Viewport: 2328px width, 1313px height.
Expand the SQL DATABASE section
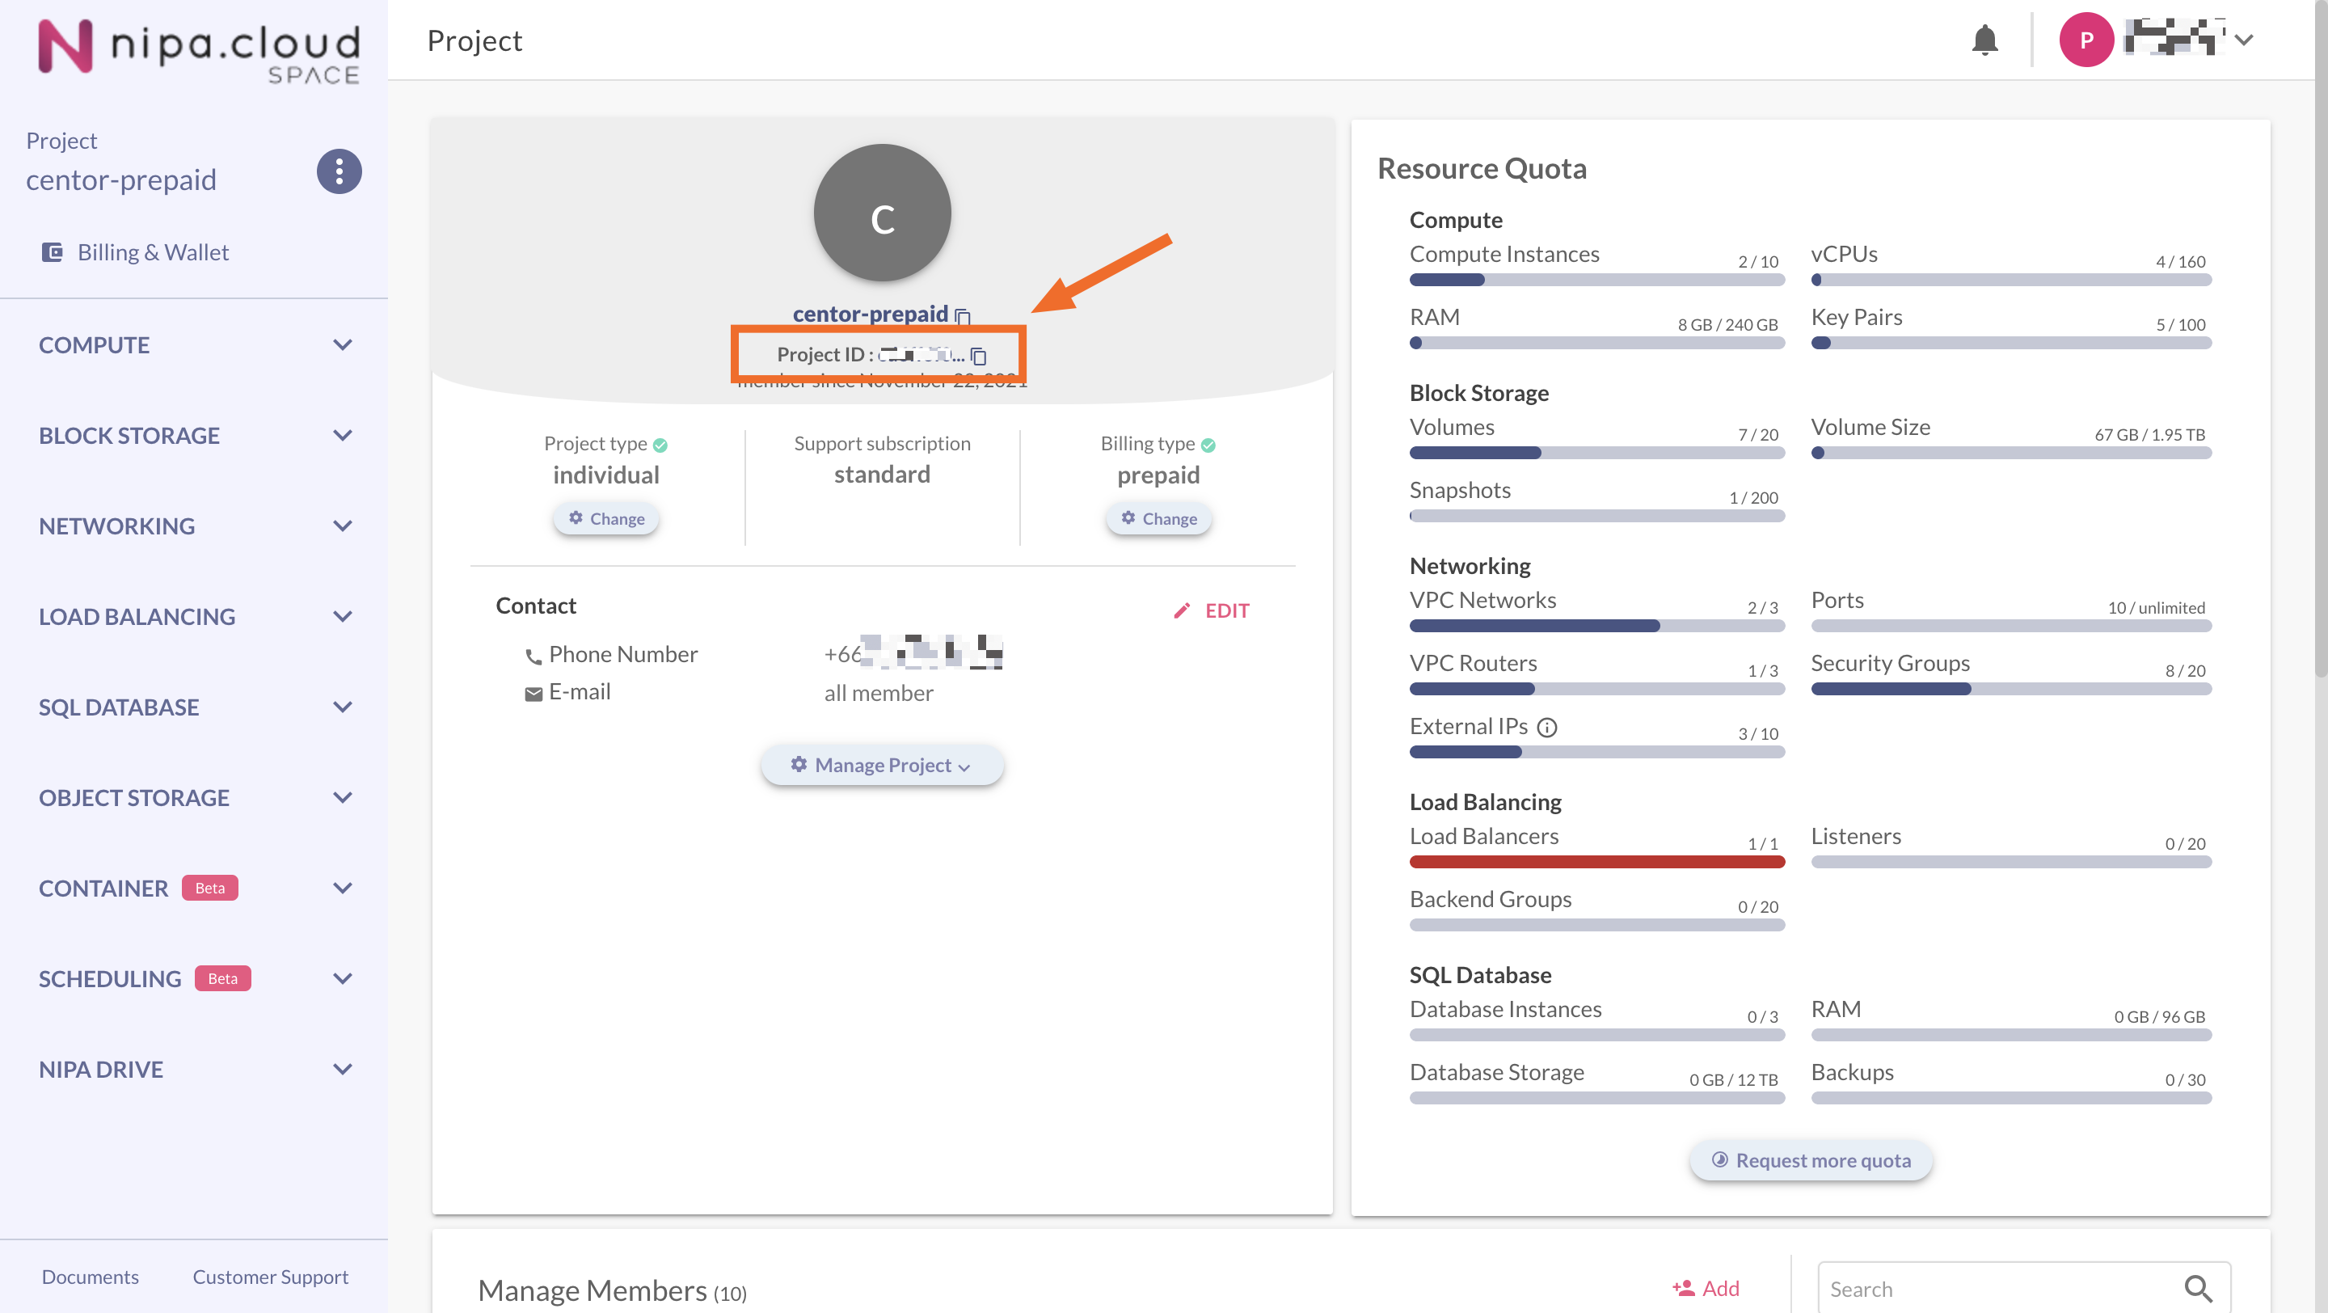(x=193, y=707)
